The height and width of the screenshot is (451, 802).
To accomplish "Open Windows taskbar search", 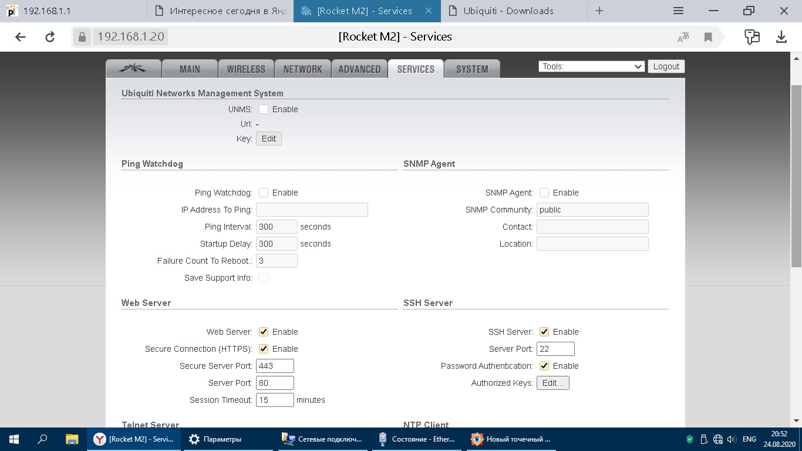I will 42,439.
